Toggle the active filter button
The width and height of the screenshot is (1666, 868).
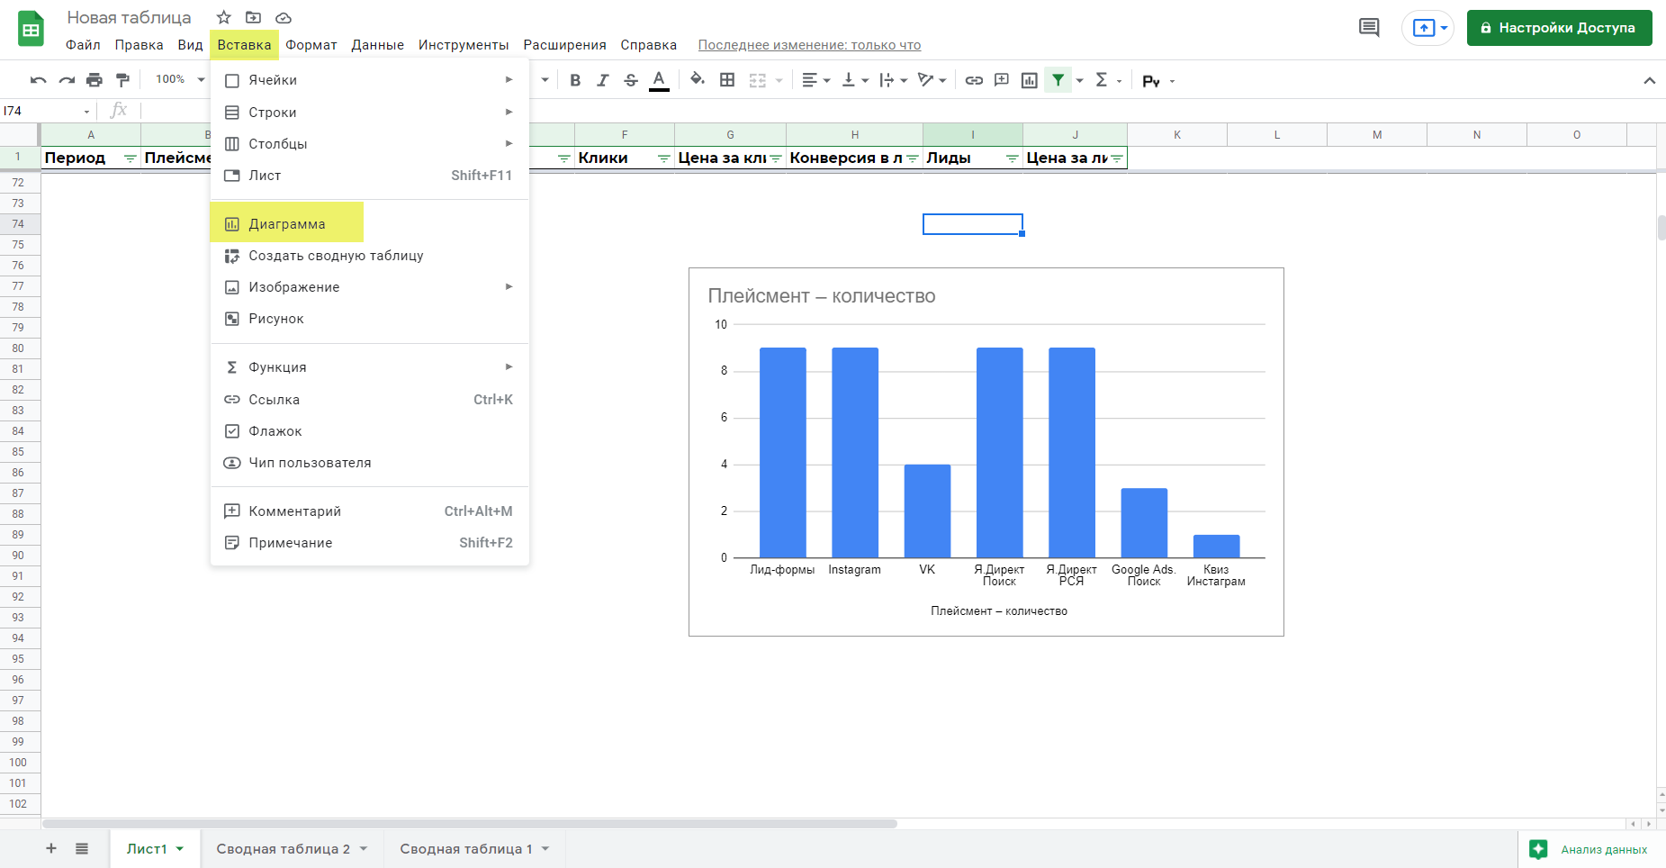1058,80
